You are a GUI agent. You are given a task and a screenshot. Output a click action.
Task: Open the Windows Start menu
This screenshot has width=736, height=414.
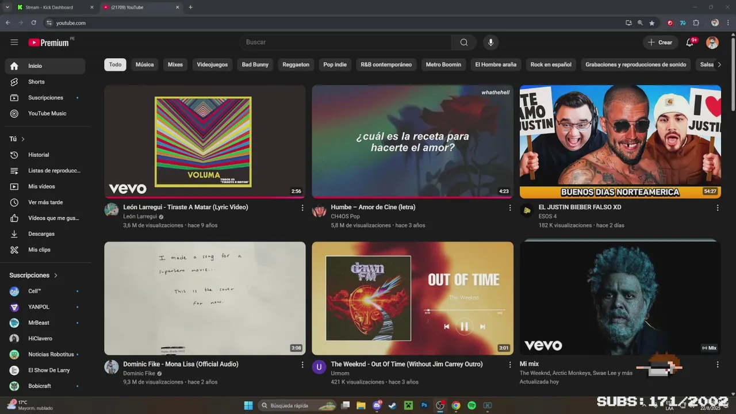coord(248,405)
